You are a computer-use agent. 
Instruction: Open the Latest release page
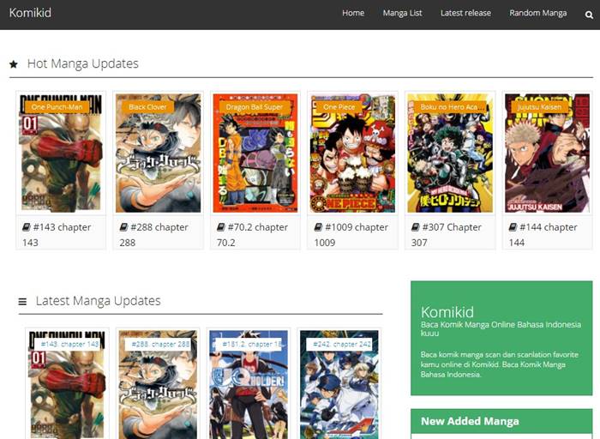[465, 14]
